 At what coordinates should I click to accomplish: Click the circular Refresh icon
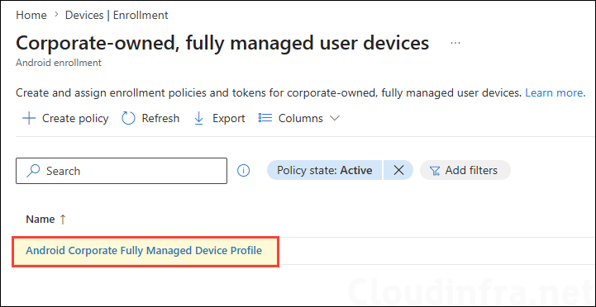[128, 118]
